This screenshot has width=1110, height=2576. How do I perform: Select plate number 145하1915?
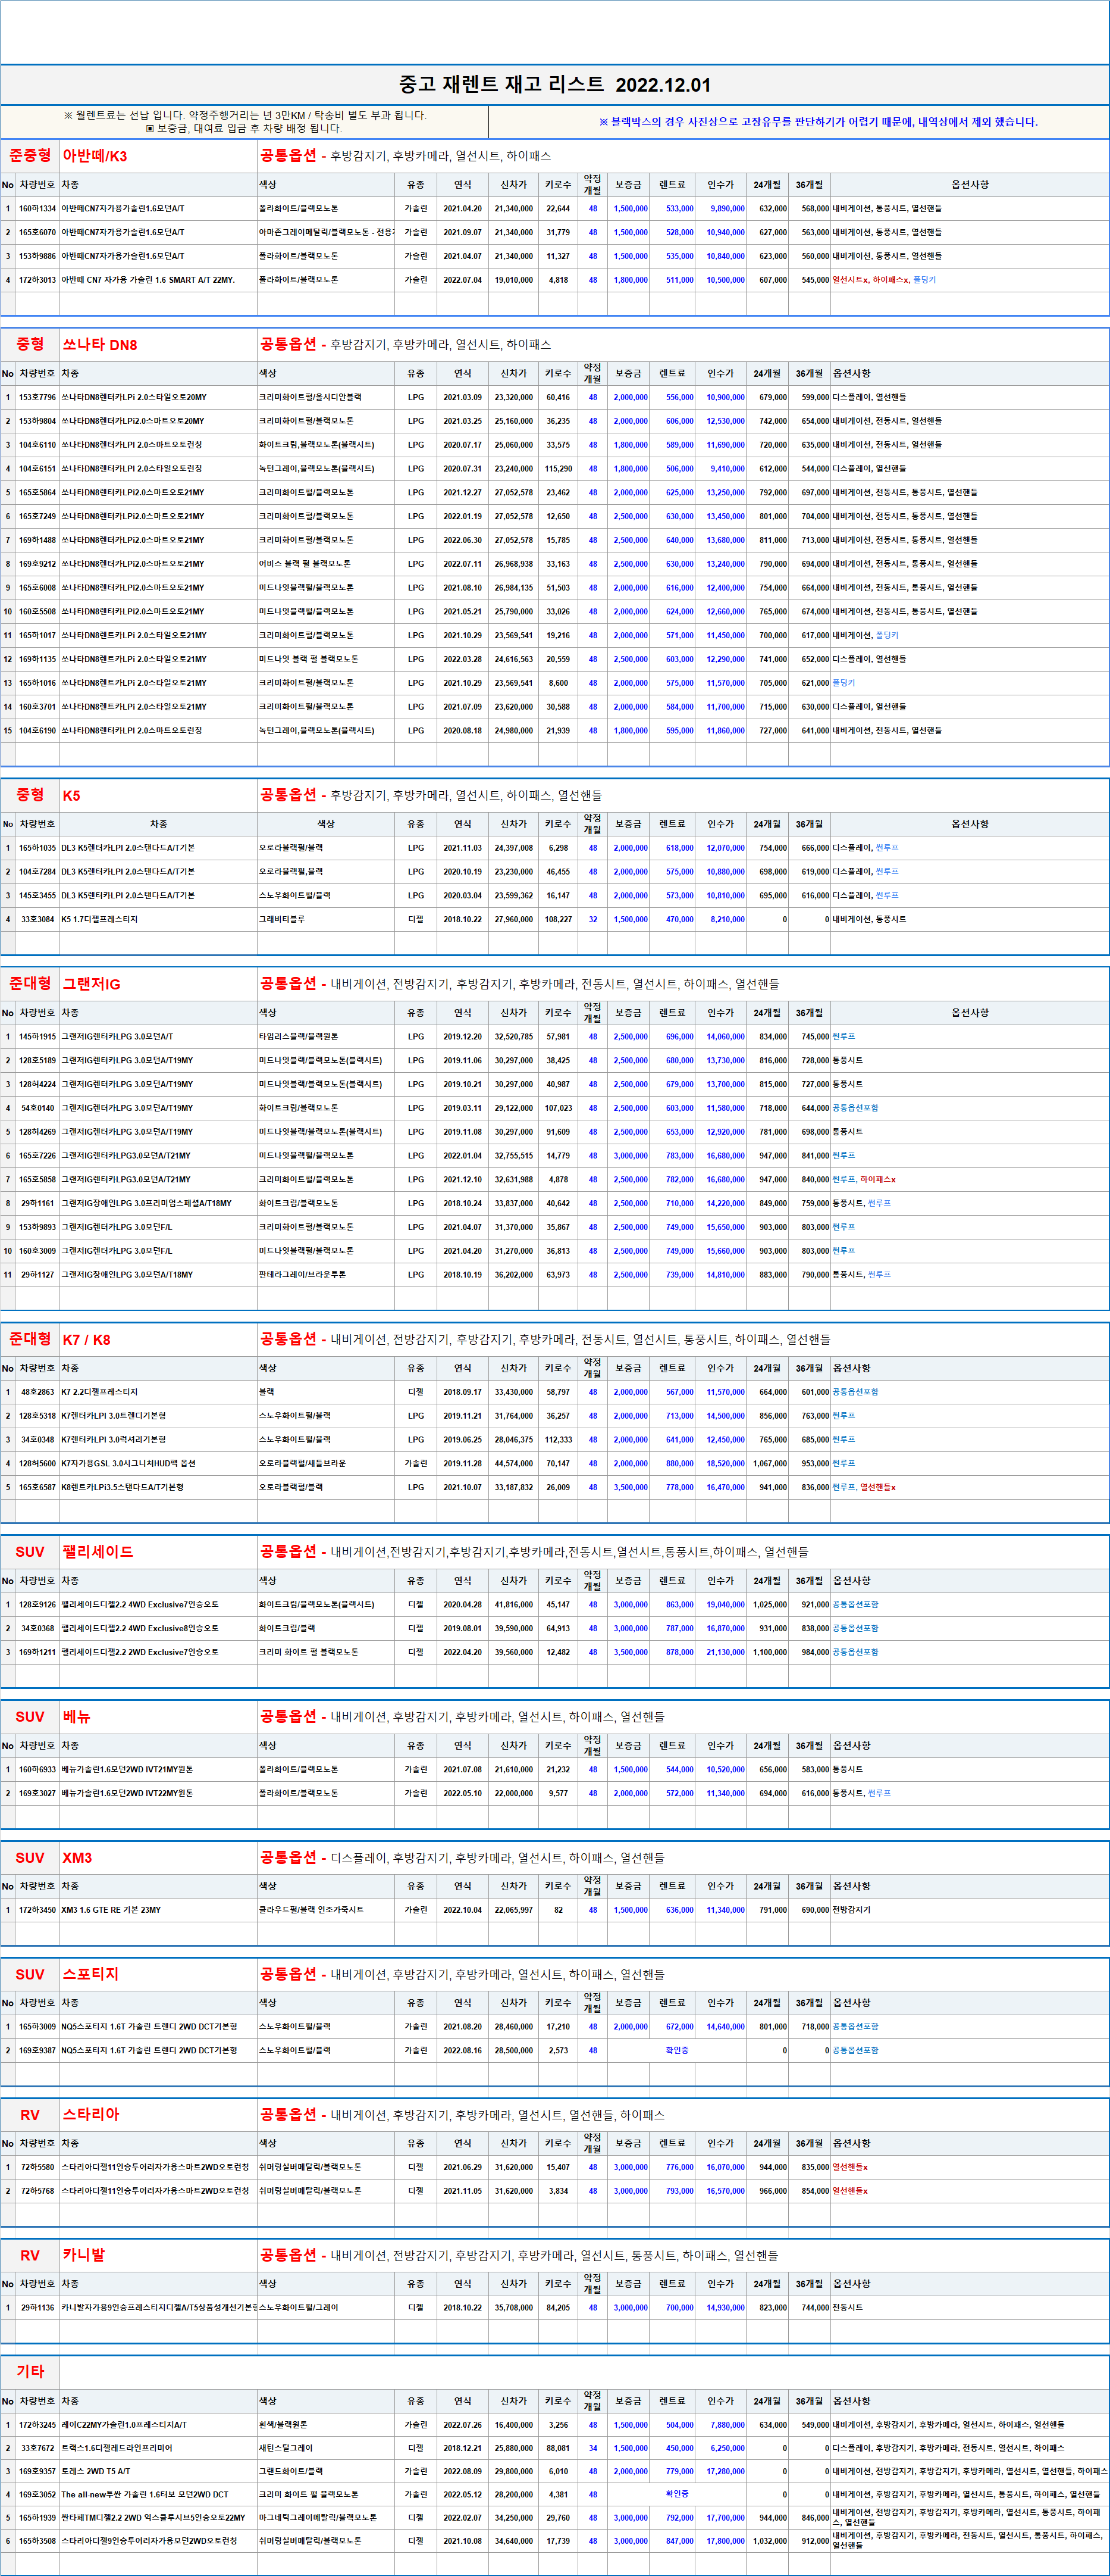point(37,1037)
